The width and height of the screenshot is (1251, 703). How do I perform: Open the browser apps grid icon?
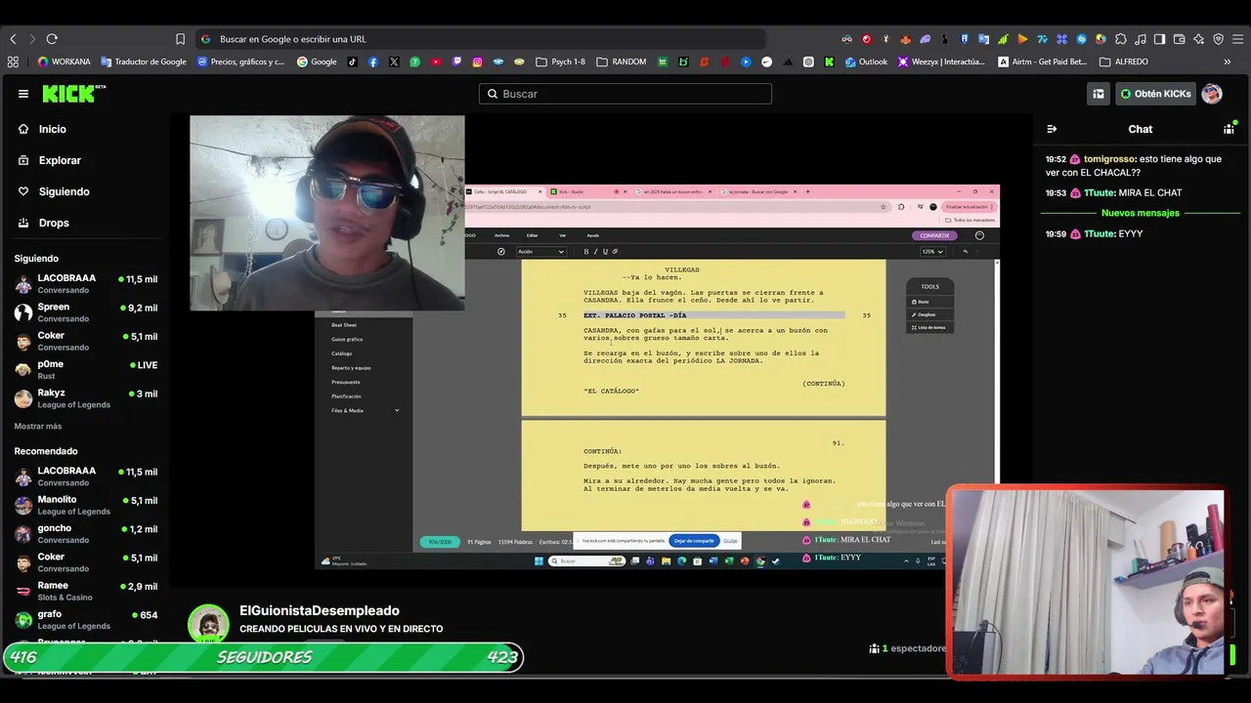(13, 62)
